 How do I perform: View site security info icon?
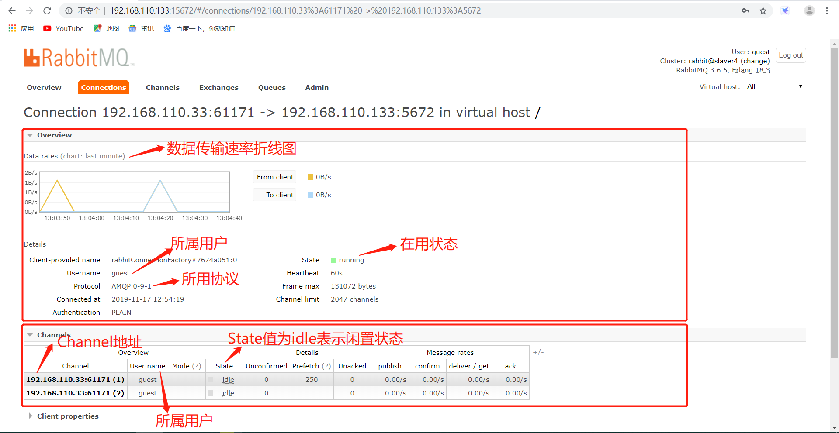(69, 10)
